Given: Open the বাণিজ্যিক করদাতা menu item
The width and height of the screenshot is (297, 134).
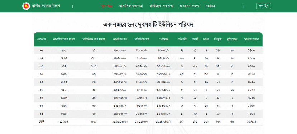Looking at the screenshot, I should (x=161, y=6).
